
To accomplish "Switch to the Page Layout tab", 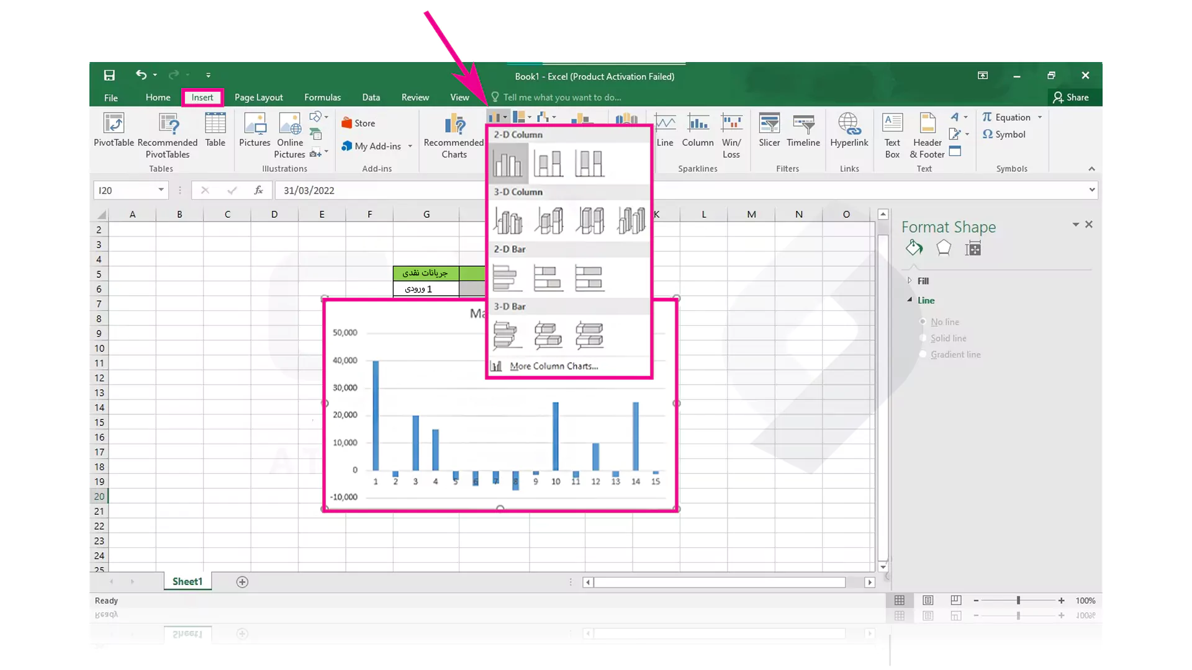I will pos(258,97).
